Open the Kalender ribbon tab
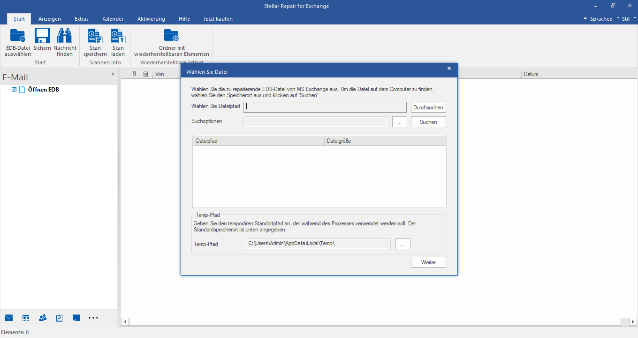638x338 pixels. tap(113, 19)
